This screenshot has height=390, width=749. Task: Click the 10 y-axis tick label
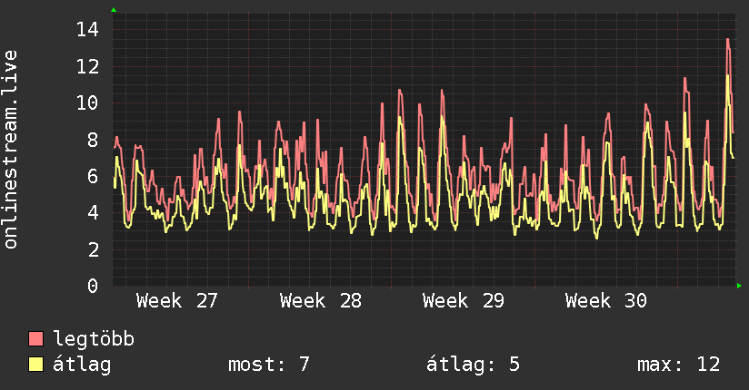pos(88,103)
